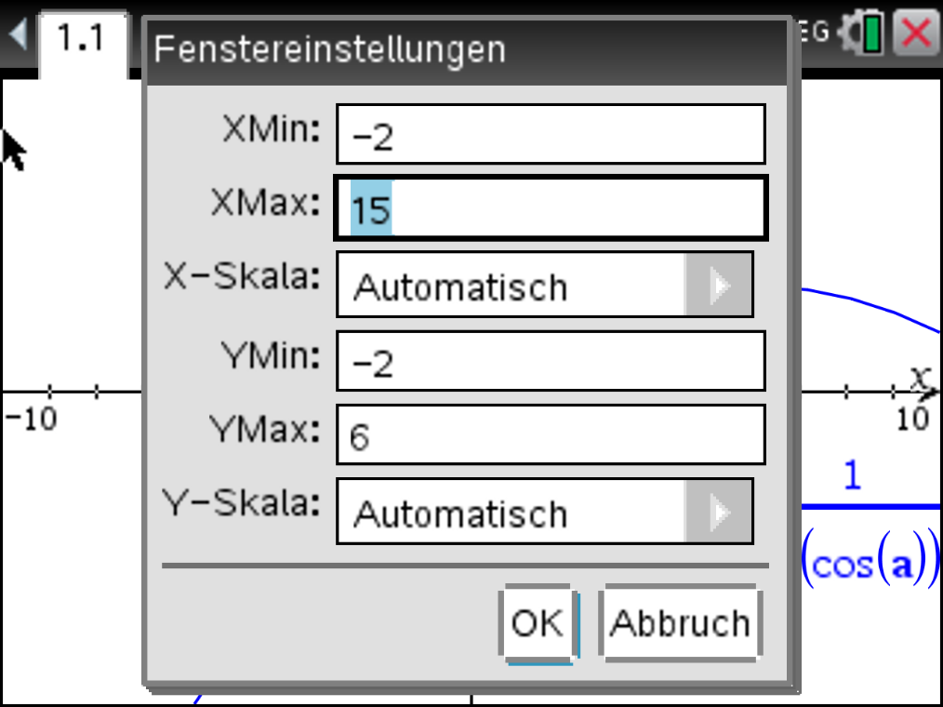
Task: Close the document with the red X
Action: tap(917, 33)
